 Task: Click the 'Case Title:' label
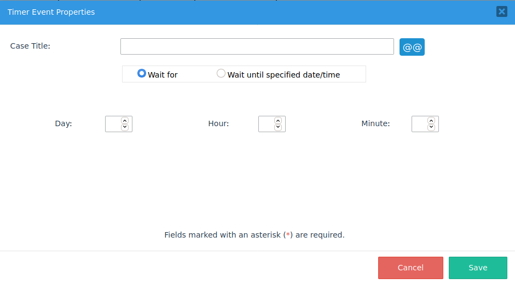coord(30,46)
